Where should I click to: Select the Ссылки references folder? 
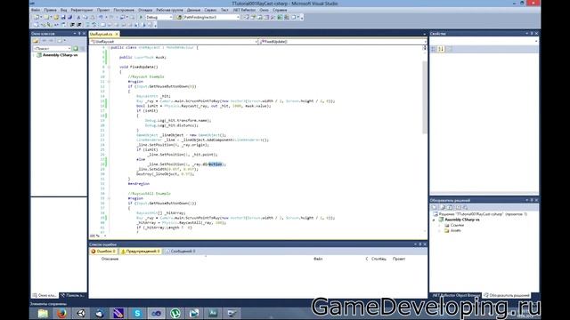pos(457,225)
